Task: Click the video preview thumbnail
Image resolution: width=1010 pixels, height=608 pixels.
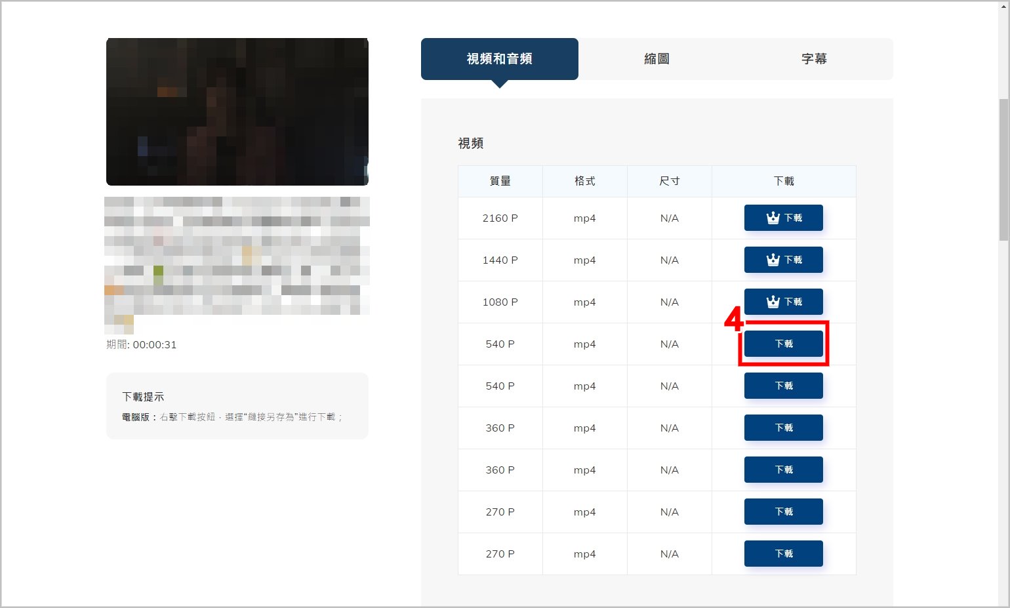Action: (x=237, y=111)
